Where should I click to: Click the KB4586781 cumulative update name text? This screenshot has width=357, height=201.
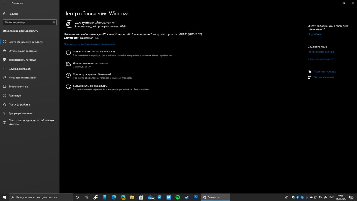(x=133, y=34)
